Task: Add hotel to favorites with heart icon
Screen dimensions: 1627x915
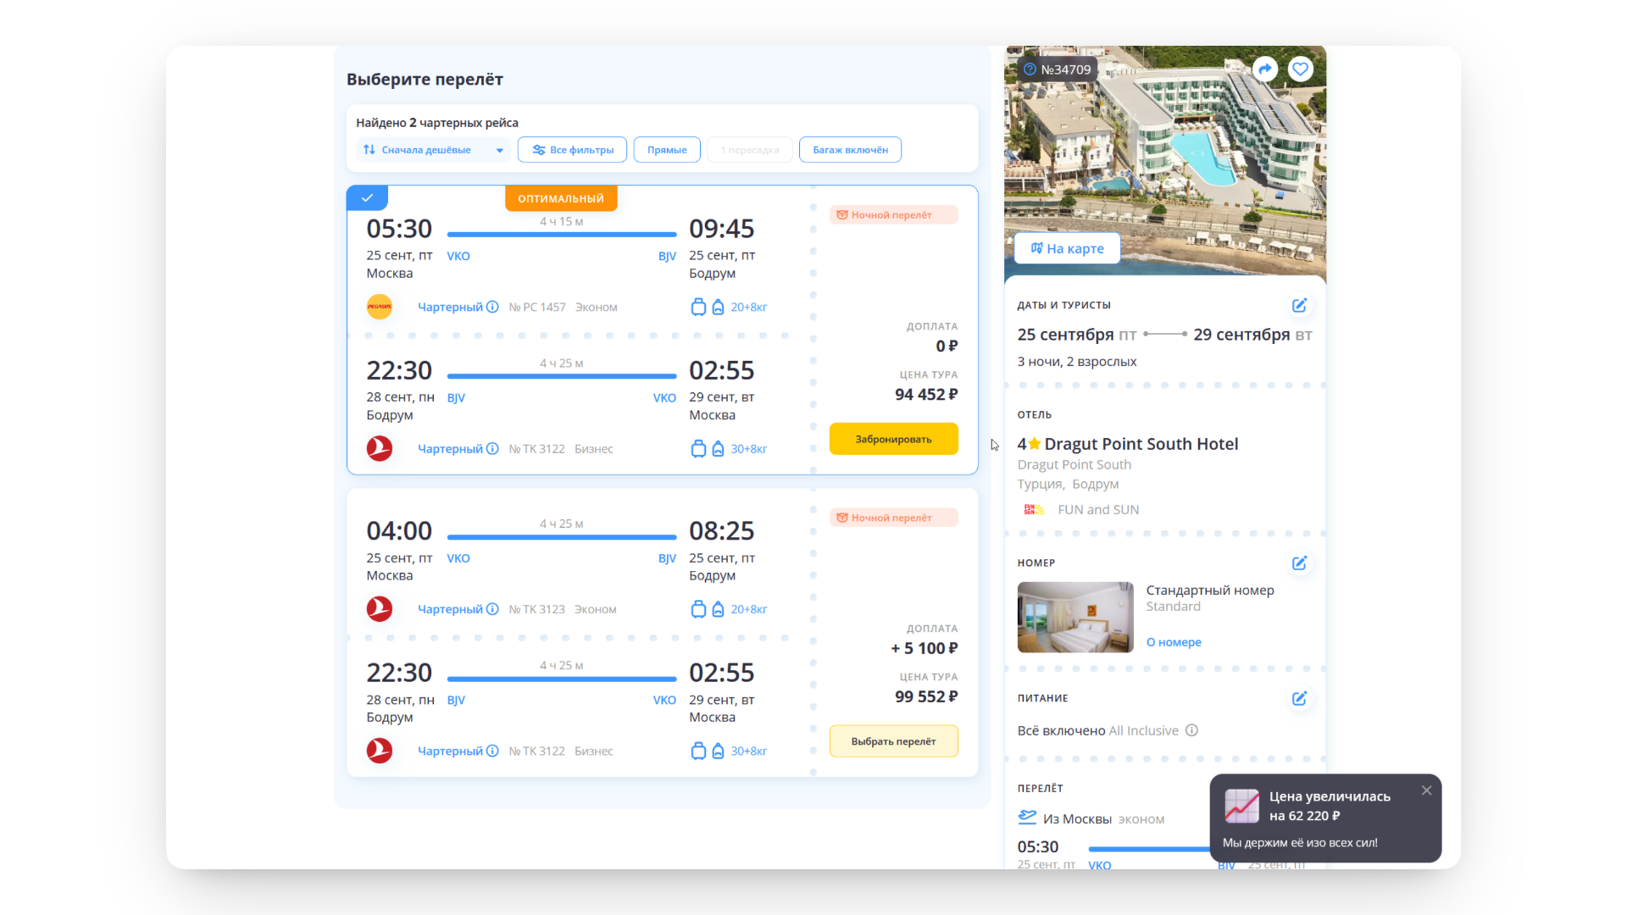Action: (1300, 69)
